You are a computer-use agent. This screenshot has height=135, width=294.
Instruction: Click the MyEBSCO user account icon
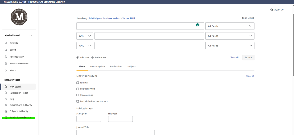tap(272, 10)
